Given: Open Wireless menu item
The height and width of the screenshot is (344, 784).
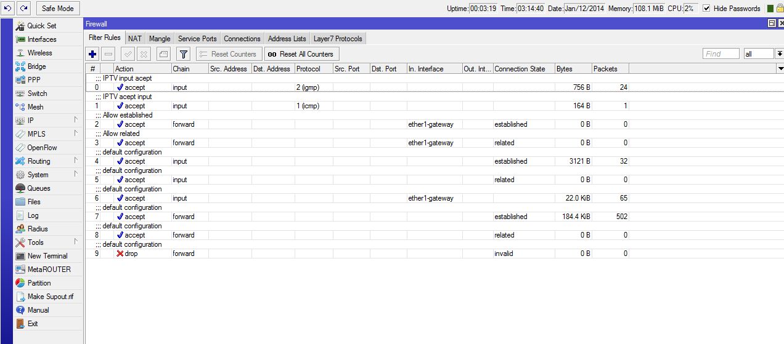Looking at the screenshot, I should 48,53.
